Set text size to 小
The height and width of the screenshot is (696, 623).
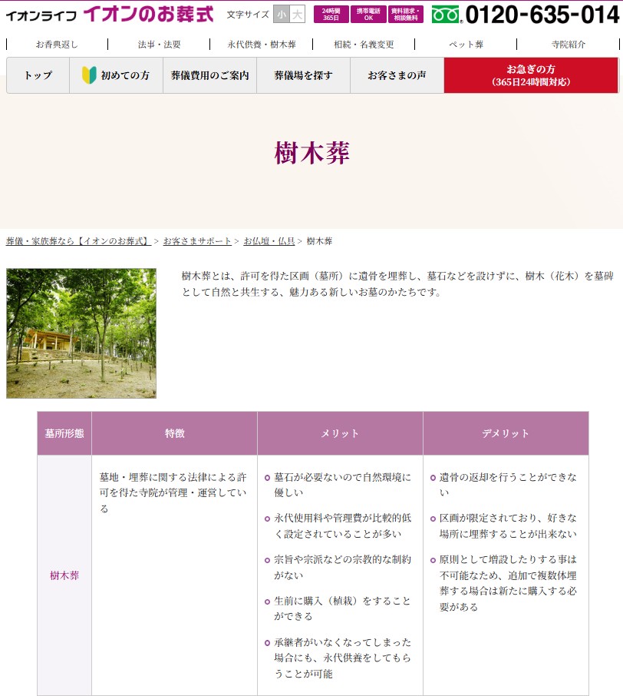click(x=282, y=15)
